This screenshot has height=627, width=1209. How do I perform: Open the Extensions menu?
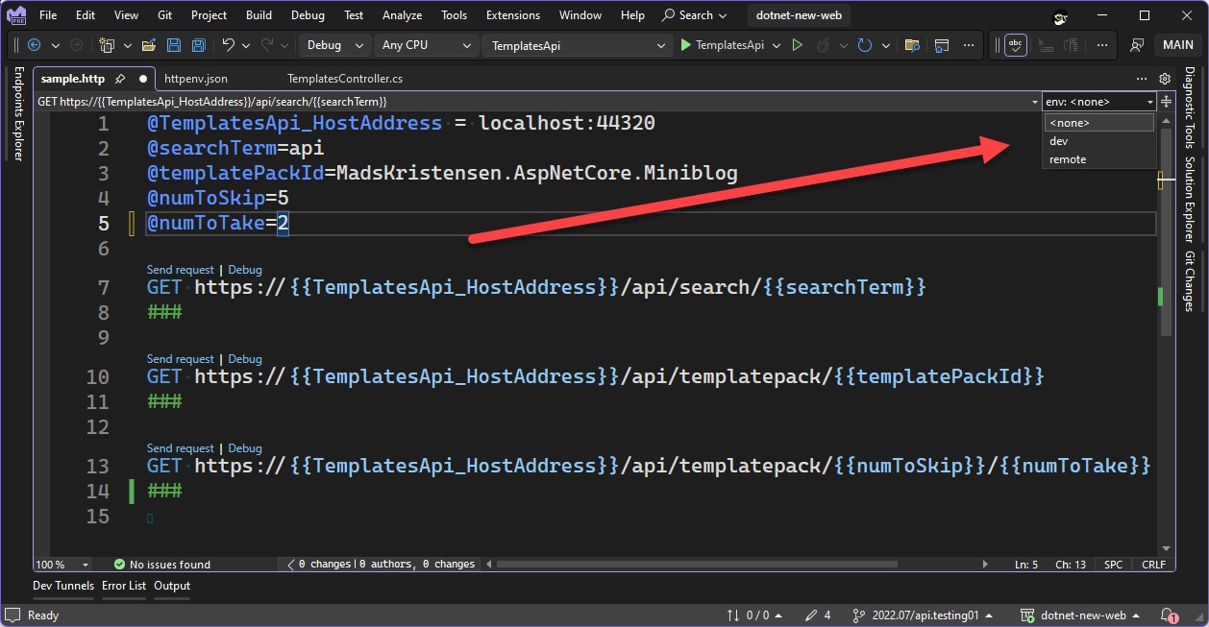[513, 15]
